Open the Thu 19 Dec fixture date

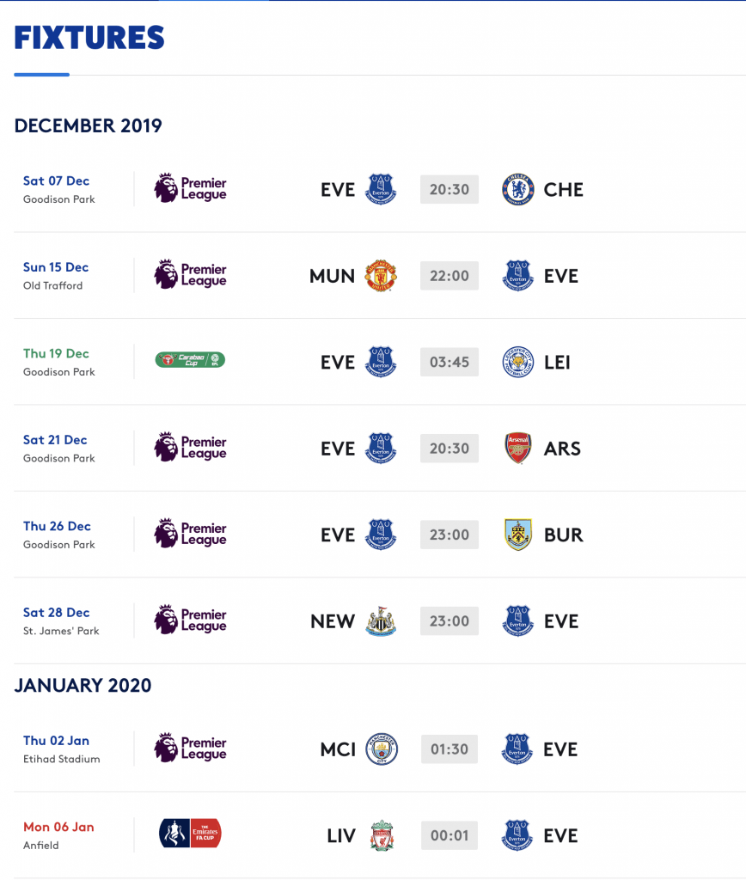click(56, 353)
